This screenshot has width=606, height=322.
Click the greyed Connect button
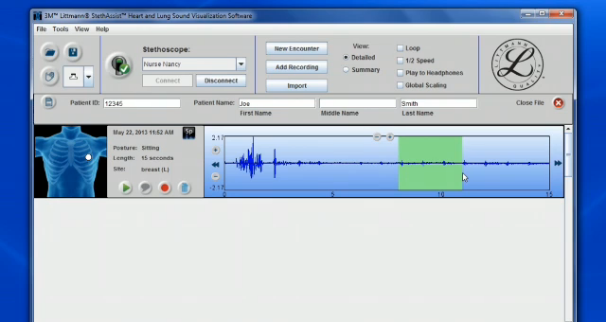(x=168, y=80)
